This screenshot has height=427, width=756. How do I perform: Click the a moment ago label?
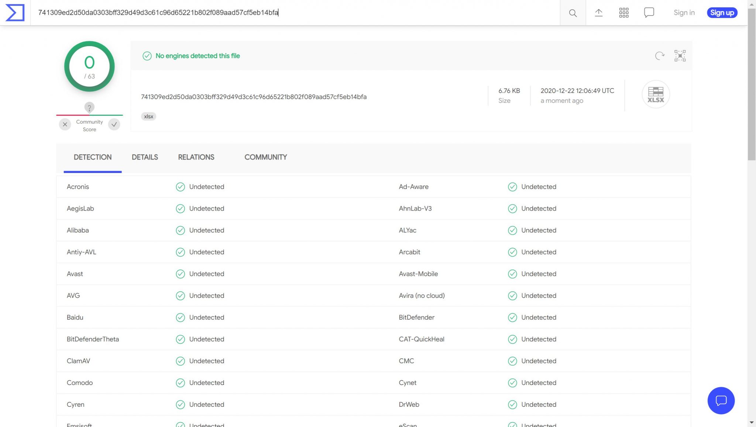point(562,101)
